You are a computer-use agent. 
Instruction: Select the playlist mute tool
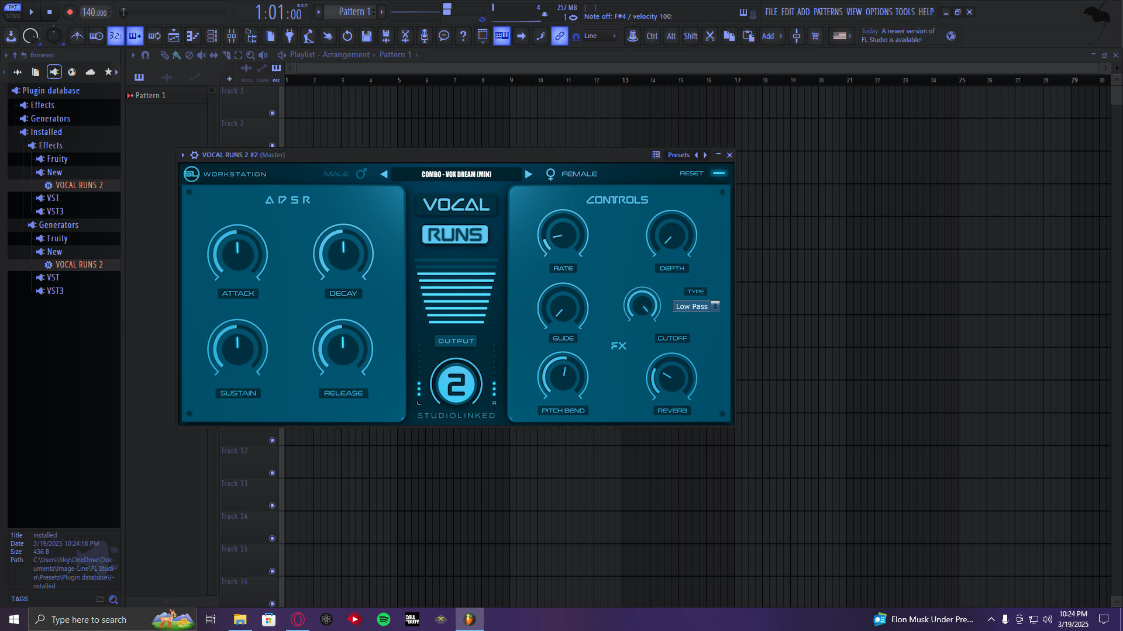tap(201, 55)
